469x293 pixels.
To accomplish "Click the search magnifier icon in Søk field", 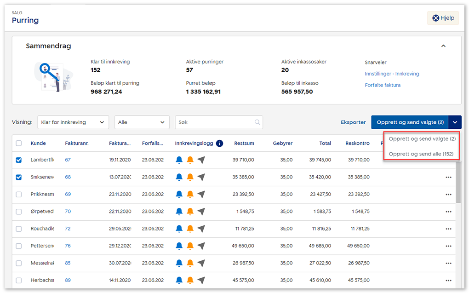I will pos(257,122).
